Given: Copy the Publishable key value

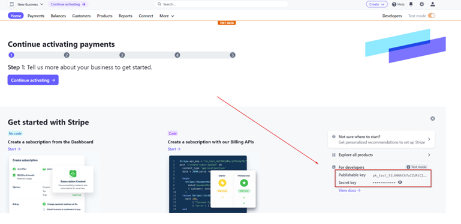Looking at the screenshot, I should 399,175.
